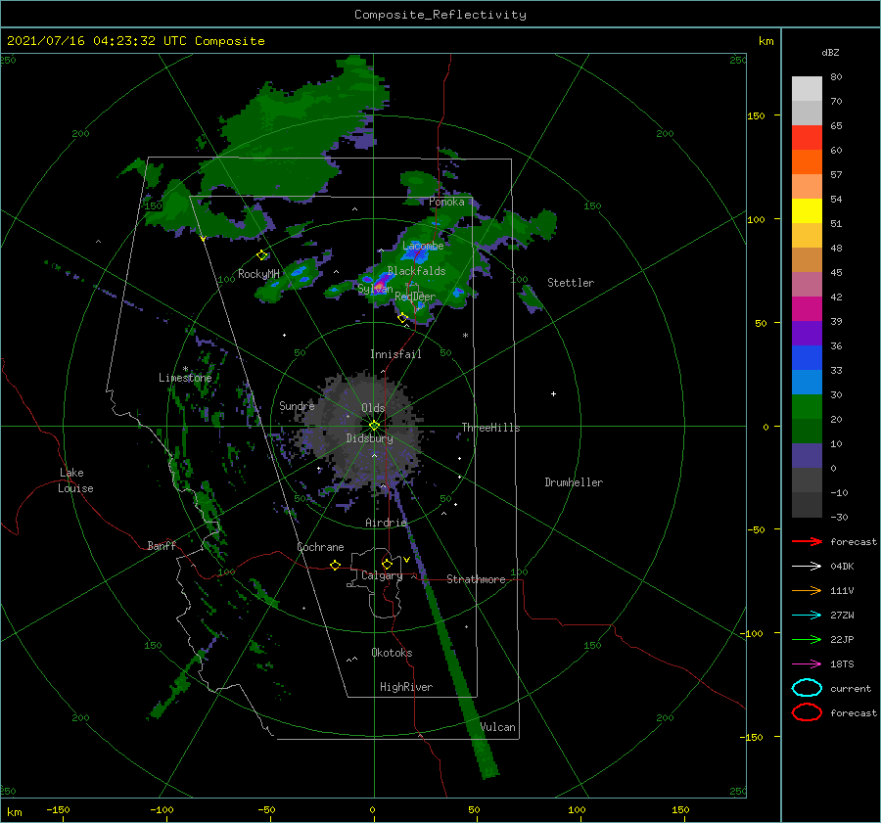This screenshot has width=881, height=823.
Task: Click the dBZ heading above the color scale
Action: click(x=830, y=52)
